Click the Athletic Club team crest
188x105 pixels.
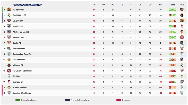click(x=9, y=37)
